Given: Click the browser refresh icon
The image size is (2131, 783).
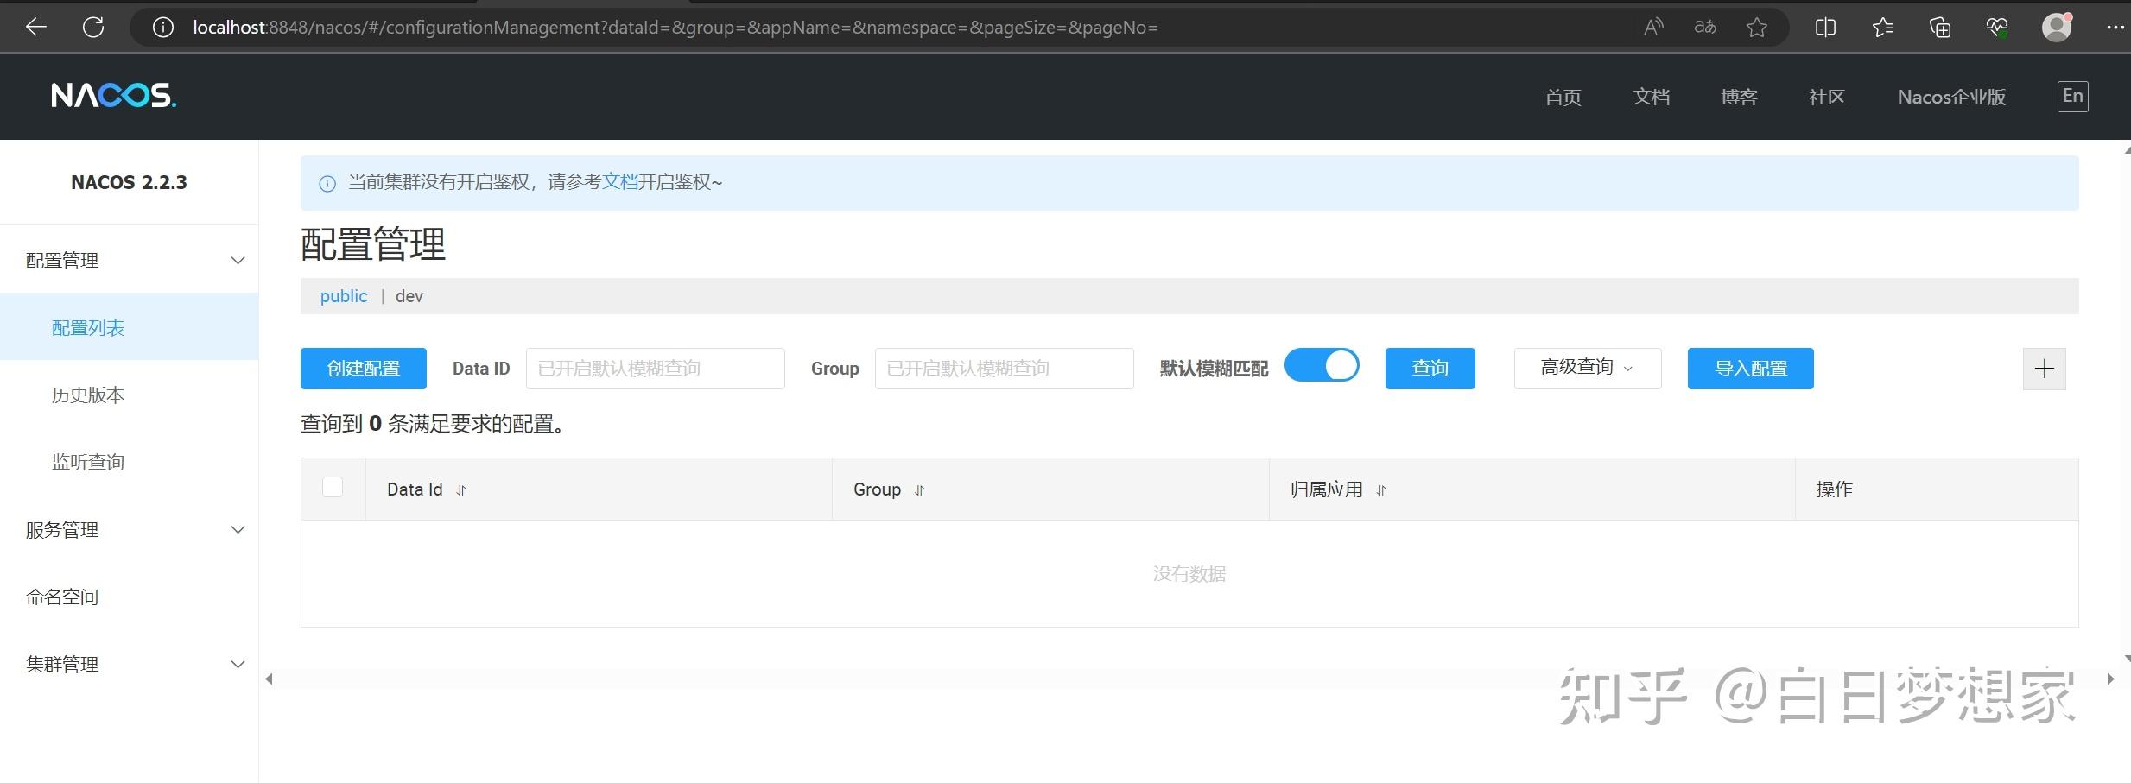Looking at the screenshot, I should tap(93, 27).
